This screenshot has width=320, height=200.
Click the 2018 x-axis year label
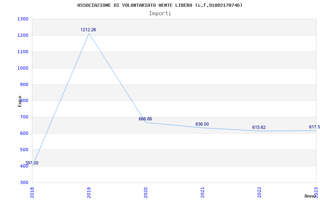pyautogui.click(x=32, y=192)
